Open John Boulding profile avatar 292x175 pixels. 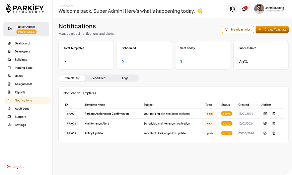259,9
